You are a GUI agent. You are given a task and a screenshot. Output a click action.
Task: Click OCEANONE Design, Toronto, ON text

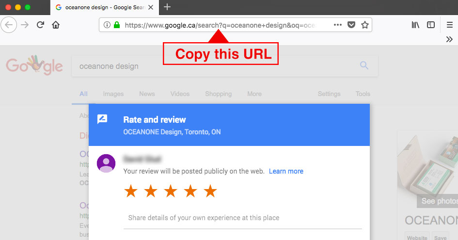point(172,132)
